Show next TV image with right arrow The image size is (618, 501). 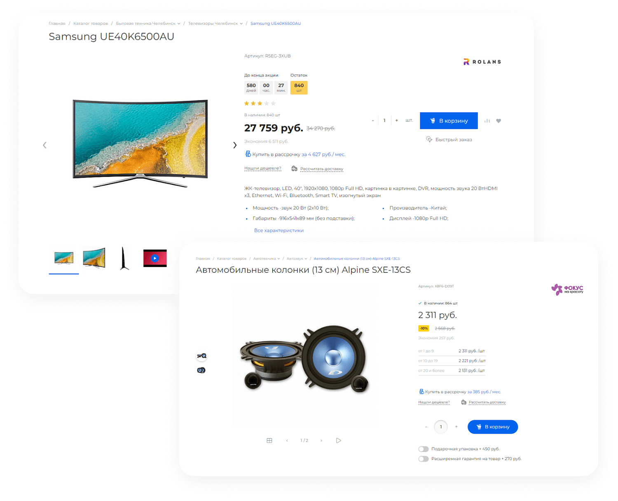(235, 145)
